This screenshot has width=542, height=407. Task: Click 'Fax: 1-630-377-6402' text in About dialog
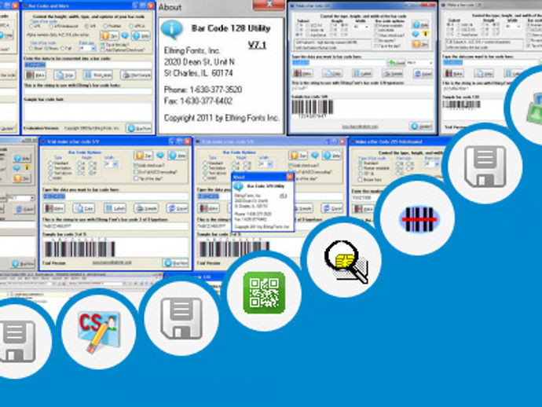(x=199, y=101)
